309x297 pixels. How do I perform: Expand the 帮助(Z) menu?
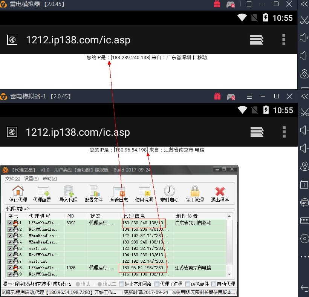[50, 179]
